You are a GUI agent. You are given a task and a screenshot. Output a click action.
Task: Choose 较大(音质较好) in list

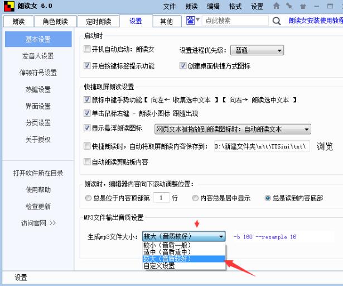pos(183,259)
